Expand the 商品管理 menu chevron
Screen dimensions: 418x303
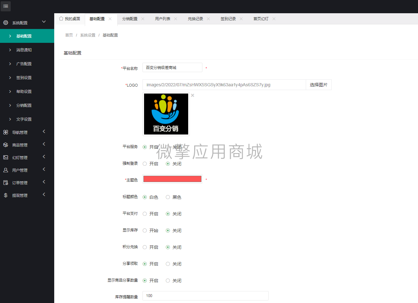click(x=44, y=144)
